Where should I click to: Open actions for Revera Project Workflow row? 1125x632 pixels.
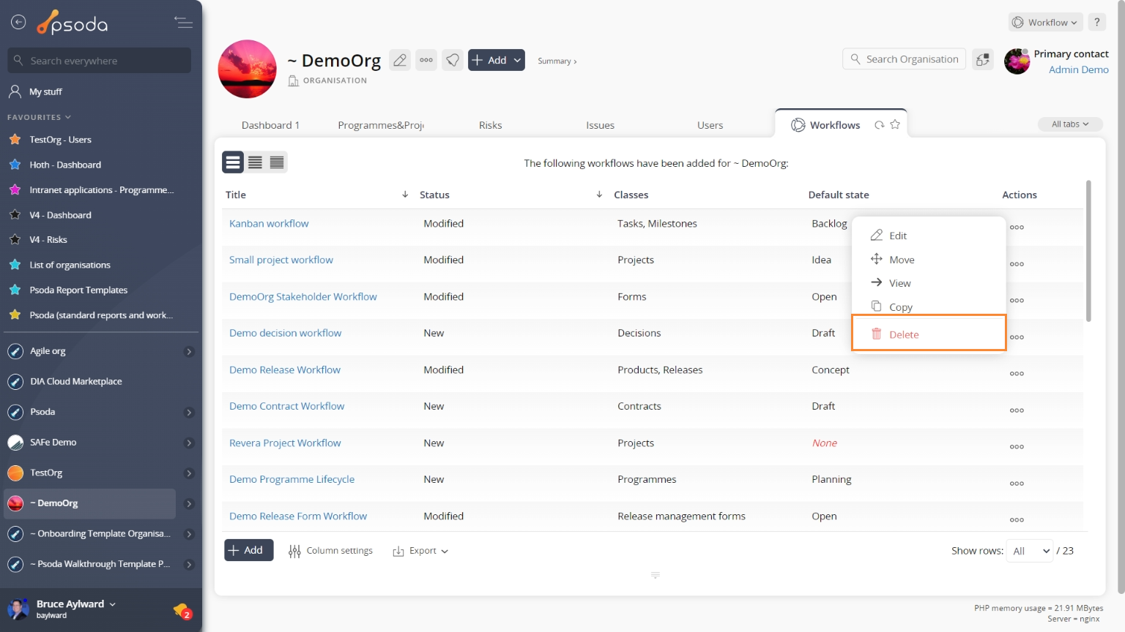coord(1017,447)
